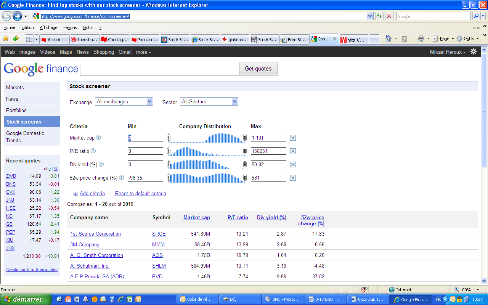This screenshot has width=488, height=305.
Task: Click the Add to Favorites icon
Action: click(x=16, y=39)
